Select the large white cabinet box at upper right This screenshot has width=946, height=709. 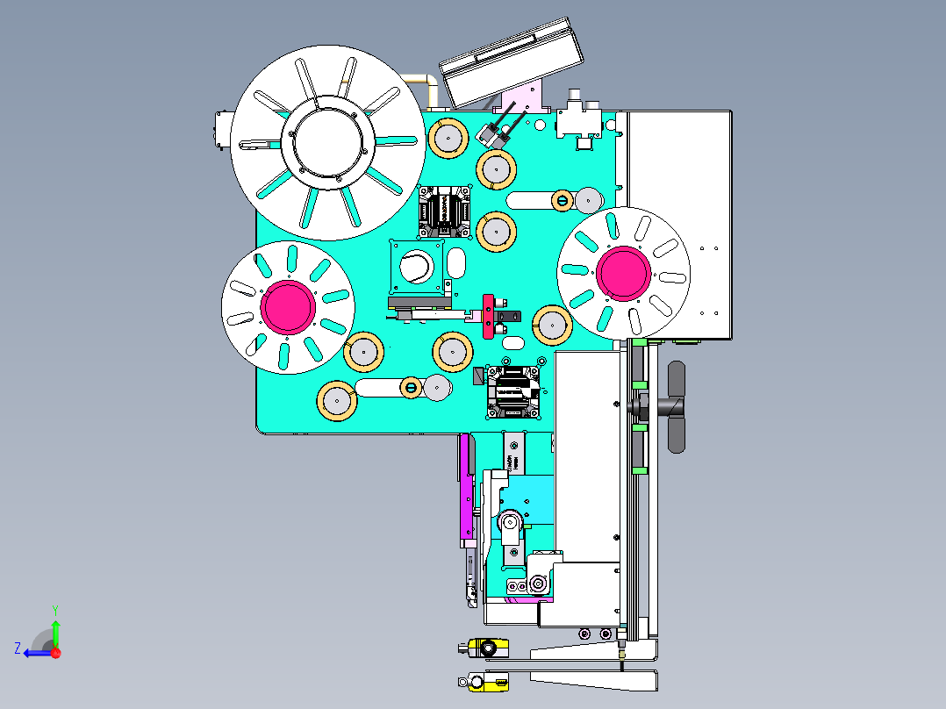click(x=678, y=225)
